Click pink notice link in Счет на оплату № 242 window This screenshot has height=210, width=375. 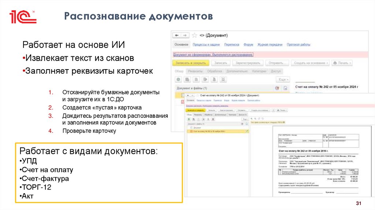pyautogui.click(x=207, y=106)
